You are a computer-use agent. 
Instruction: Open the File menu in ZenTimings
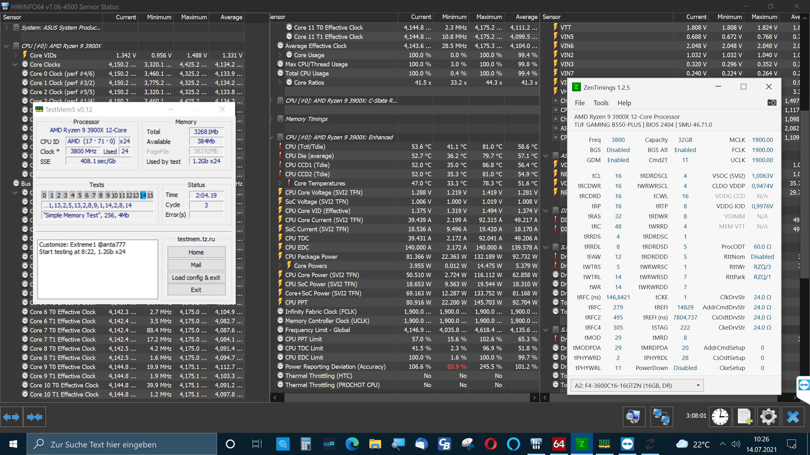coord(580,103)
